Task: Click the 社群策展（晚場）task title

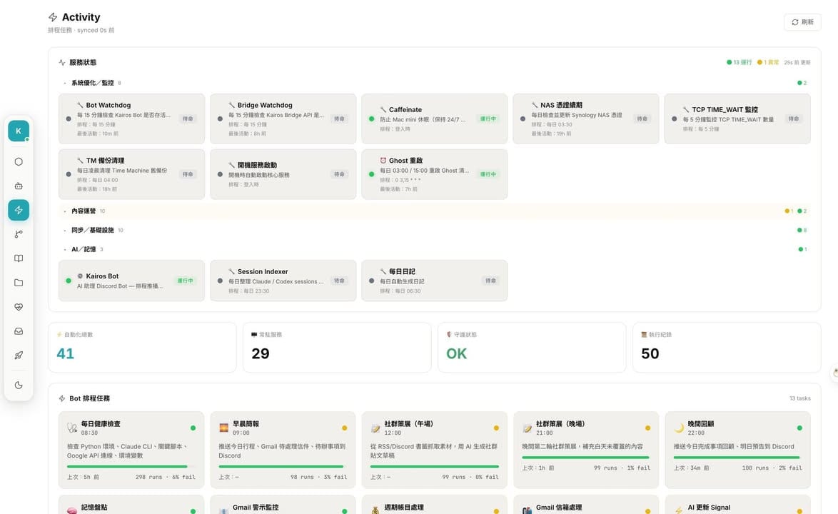Action: coord(560,424)
